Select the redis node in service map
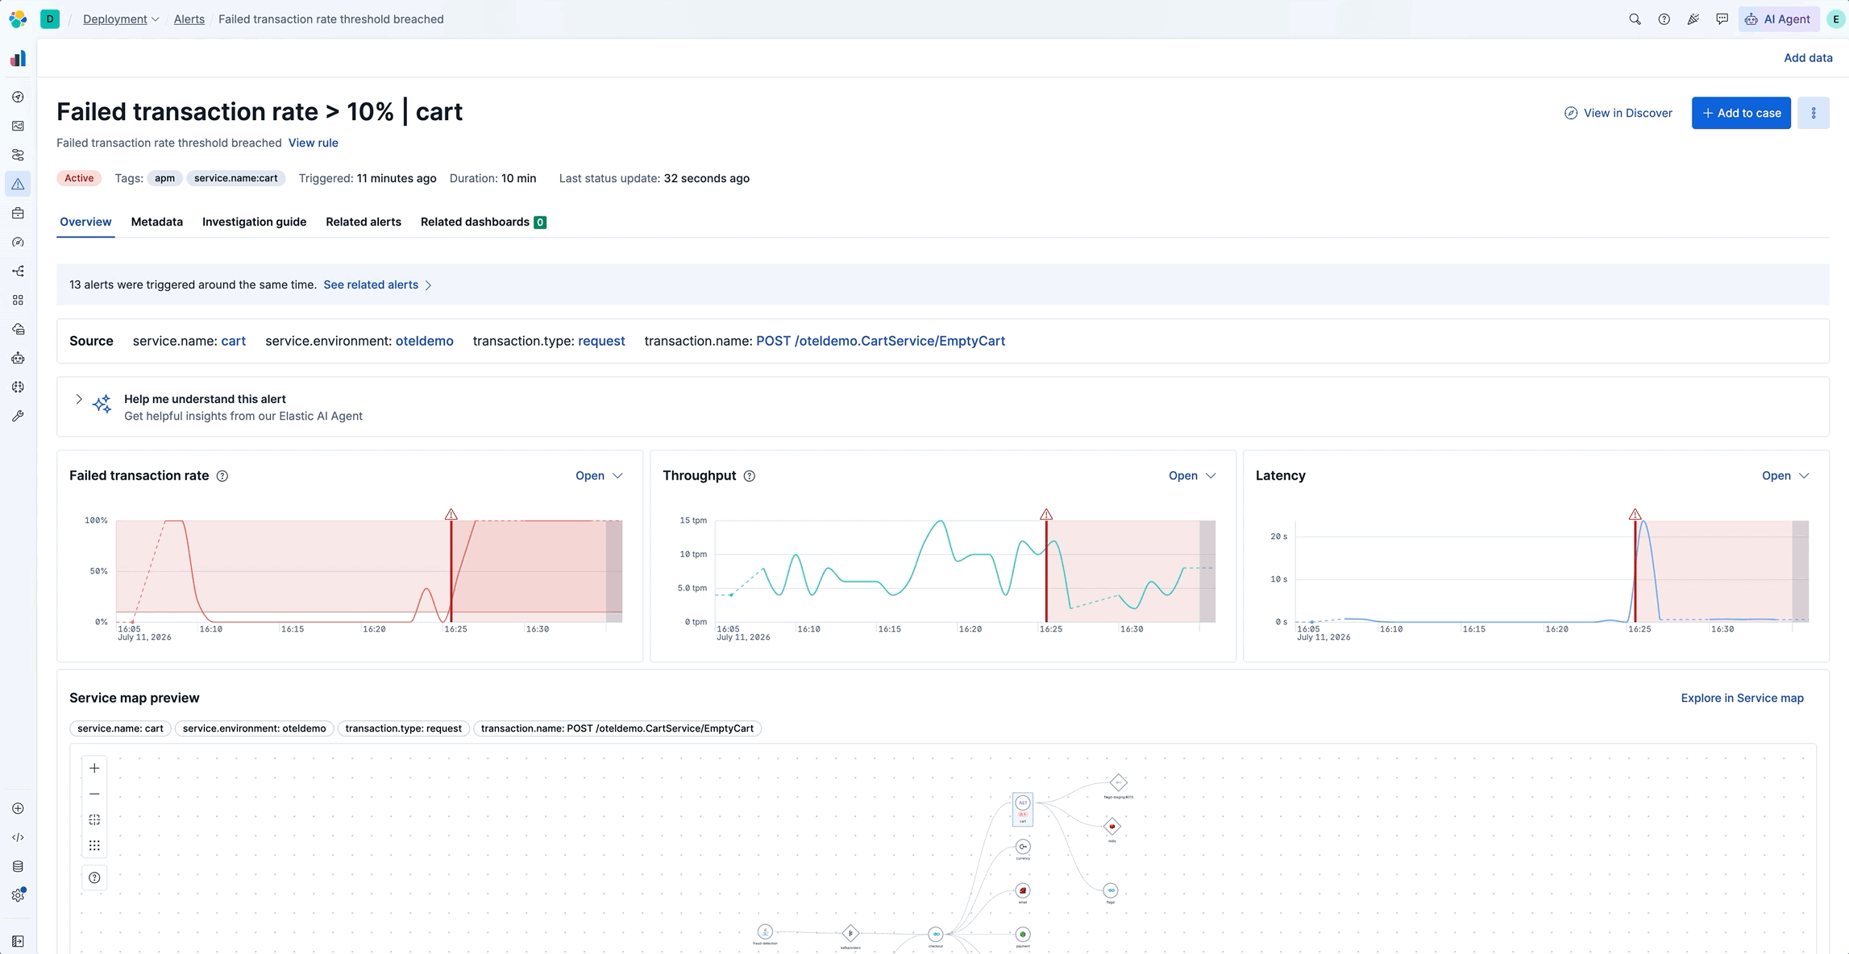1849x954 pixels. pos(1111,827)
